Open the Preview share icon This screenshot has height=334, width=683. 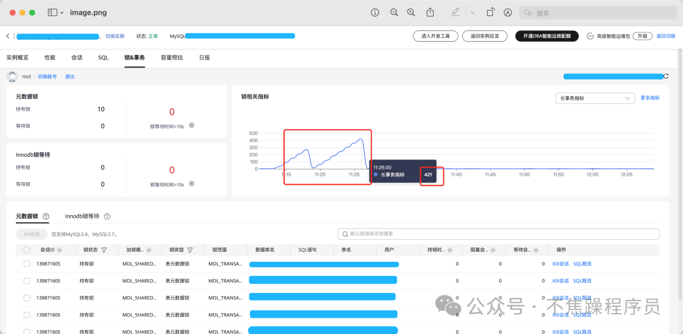click(x=431, y=12)
